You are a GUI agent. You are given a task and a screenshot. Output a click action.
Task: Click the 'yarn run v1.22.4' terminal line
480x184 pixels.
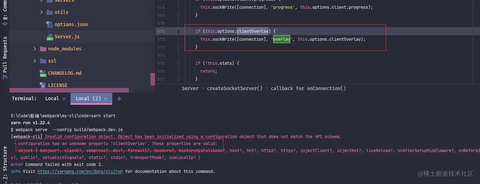click(30, 123)
